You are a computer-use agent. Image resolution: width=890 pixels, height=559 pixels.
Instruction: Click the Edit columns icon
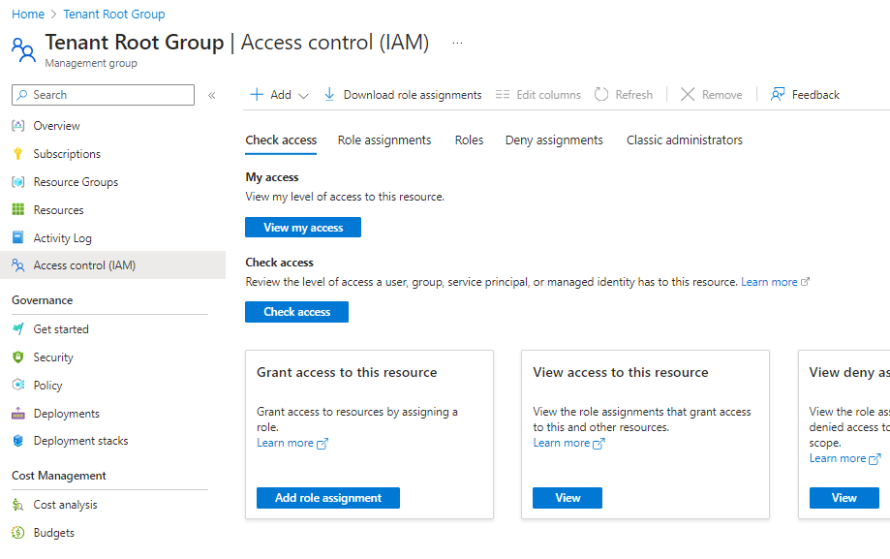tap(503, 94)
